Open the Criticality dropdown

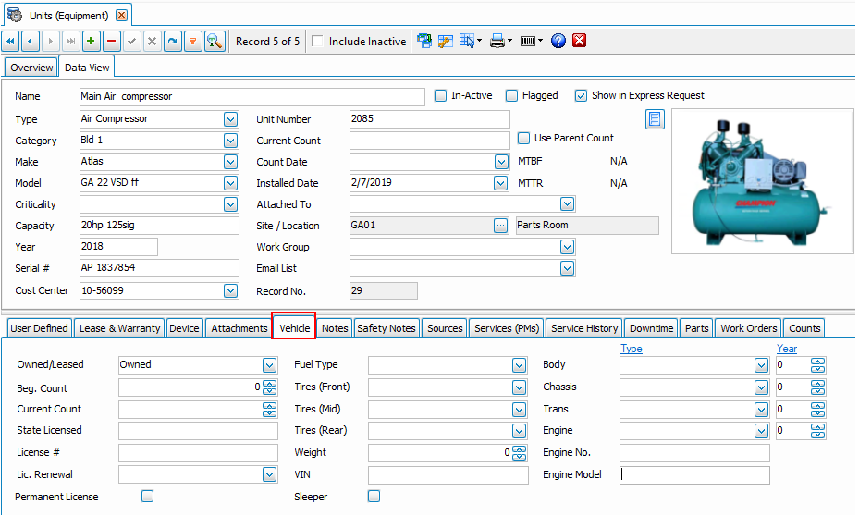(x=230, y=204)
